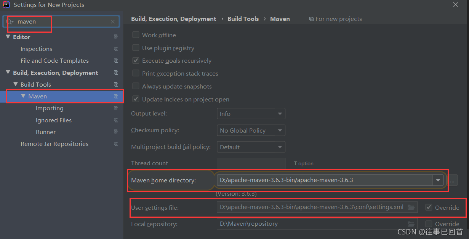The width and height of the screenshot is (469, 239).
Task: Select Inspections in settings tree
Action: (x=36, y=49)
